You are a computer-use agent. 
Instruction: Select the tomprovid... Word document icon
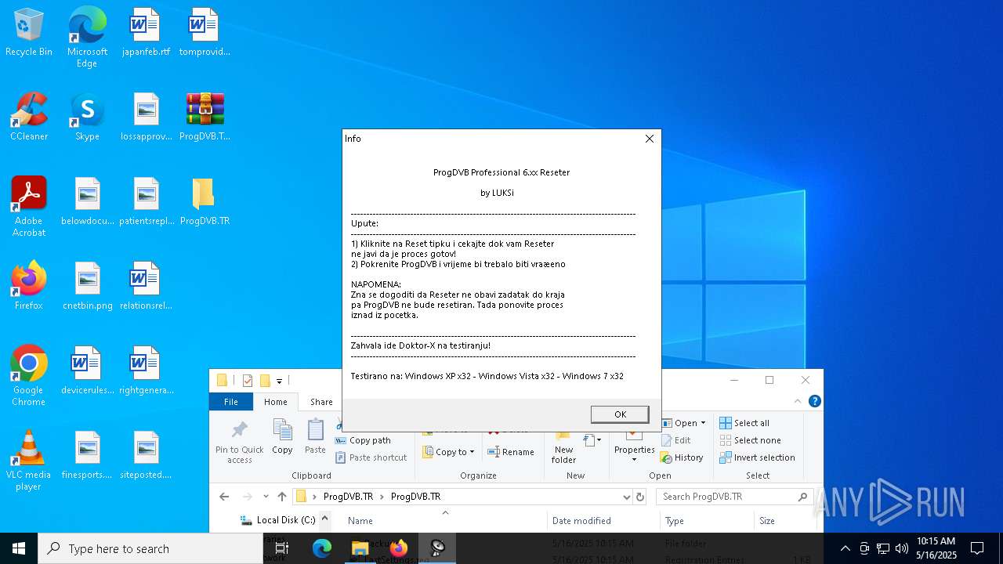pyautogui.click(x=205, y=33)
